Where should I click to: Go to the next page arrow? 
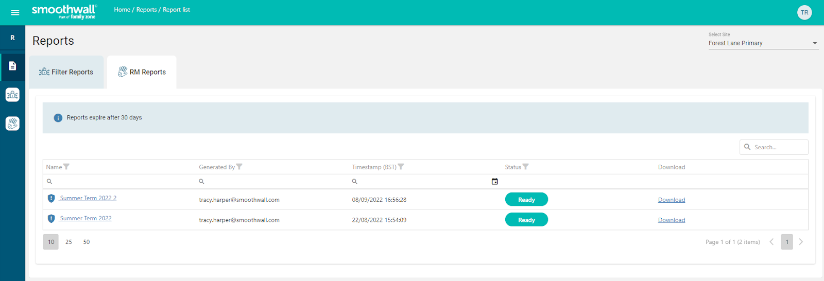tap(801, 242)
